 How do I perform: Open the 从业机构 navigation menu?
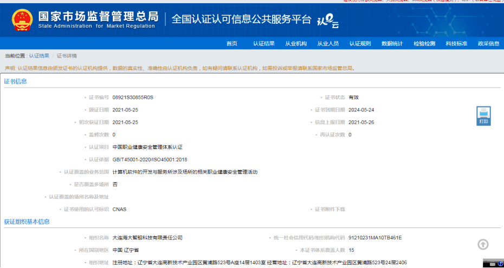tap(296, 44)
